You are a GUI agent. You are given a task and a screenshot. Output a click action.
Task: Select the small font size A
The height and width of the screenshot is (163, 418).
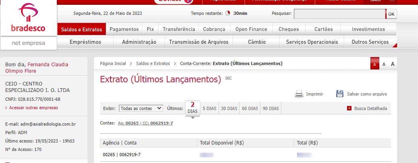tap(374, 64)
